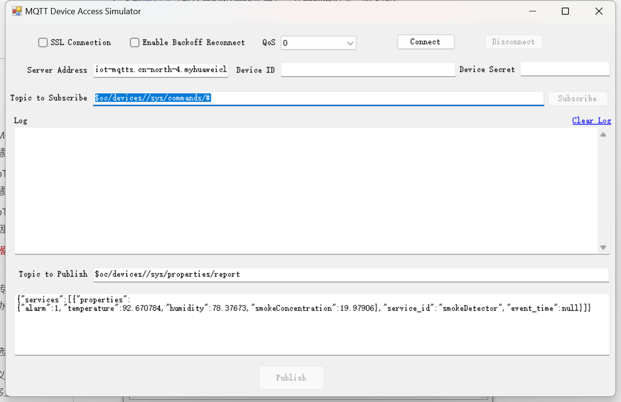Click the Device Secret input box
Image resolution: width=621 pixels, height=402 pixels.
pos(565,69)
